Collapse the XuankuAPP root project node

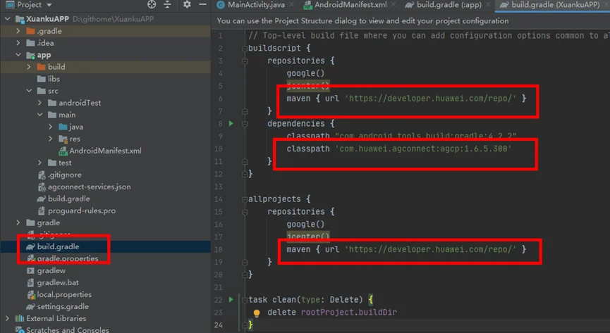(7, 18)
